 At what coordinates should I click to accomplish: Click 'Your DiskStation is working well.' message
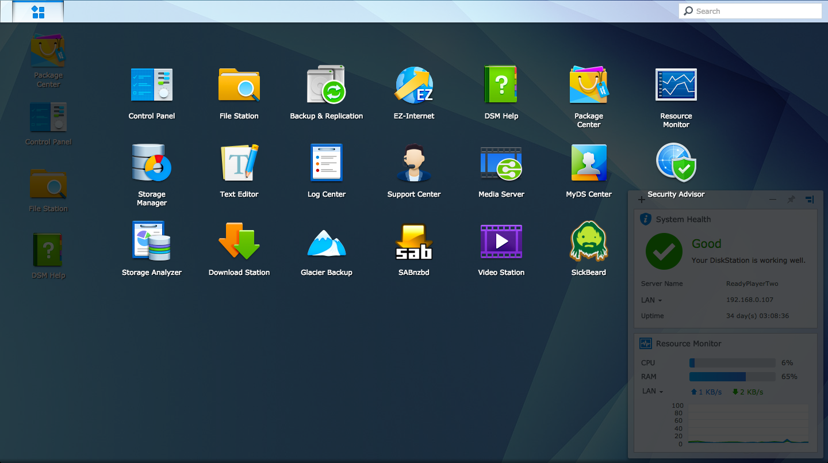[748, 261]
